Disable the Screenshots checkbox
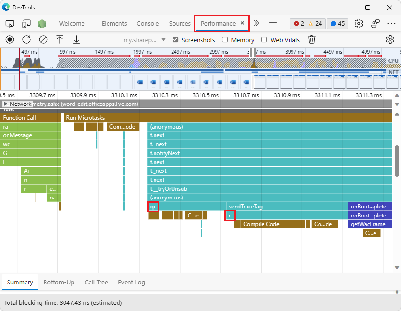401x311 pixels. 175,39
